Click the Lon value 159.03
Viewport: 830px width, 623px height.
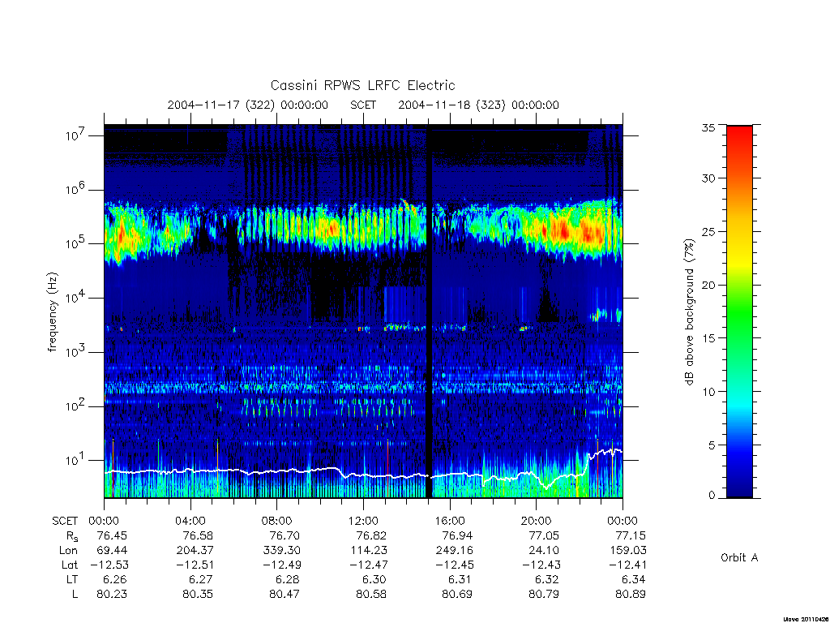tap(628, 551)
